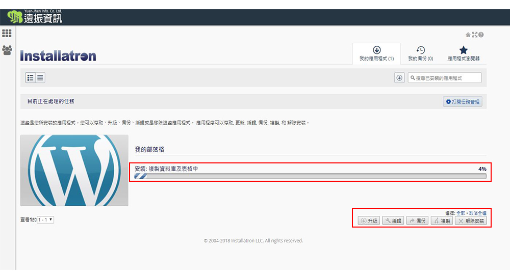Click the Installatron LLC copyright text
Image resolution: width=510 pixels, height=280 pixels.
253,241
